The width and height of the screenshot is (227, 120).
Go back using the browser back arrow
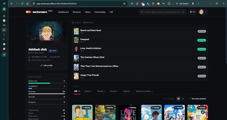click(12, 4)
